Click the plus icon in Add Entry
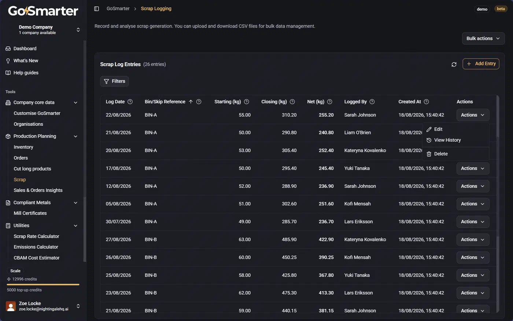Image resolution: width=513 pixels, height=321 pixels. (469, 64)
